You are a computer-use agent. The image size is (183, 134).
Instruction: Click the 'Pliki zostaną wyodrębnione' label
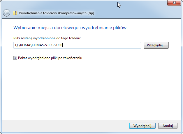35,38
